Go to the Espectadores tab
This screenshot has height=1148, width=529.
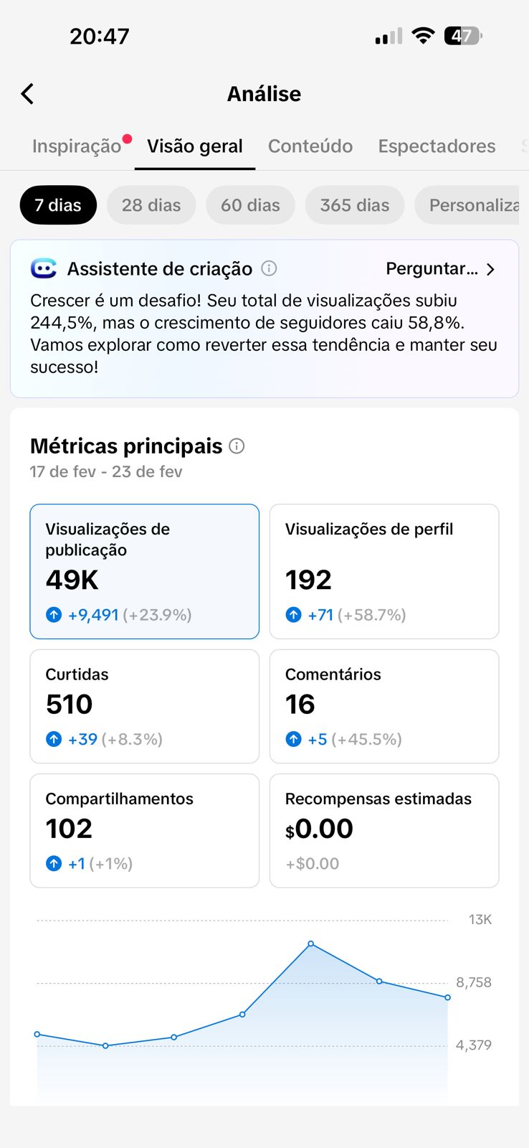[437, 146]
